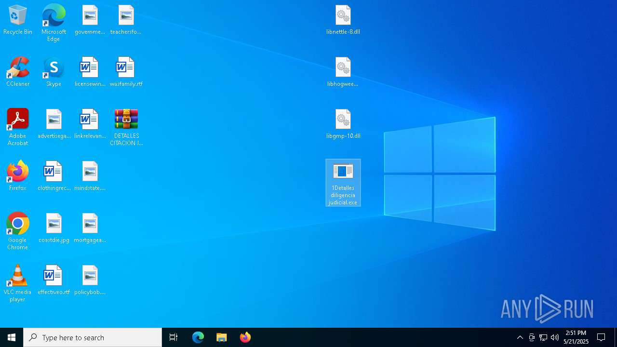Select the effectiveo.rtf document

(54, 280)
